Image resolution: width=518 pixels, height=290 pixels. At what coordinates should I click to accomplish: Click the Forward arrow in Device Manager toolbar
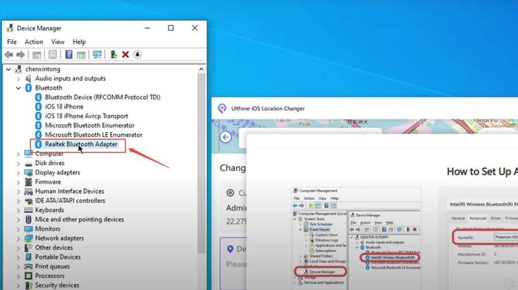(20, 54)
